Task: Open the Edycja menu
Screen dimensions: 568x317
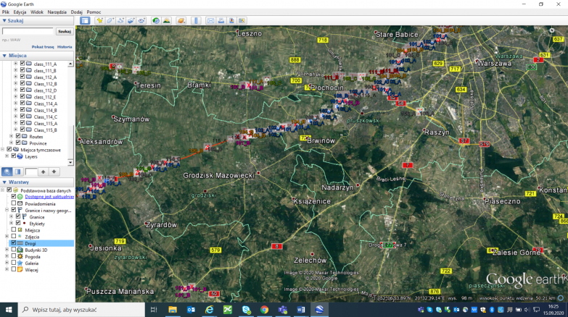Action: [x=20, y=12]
